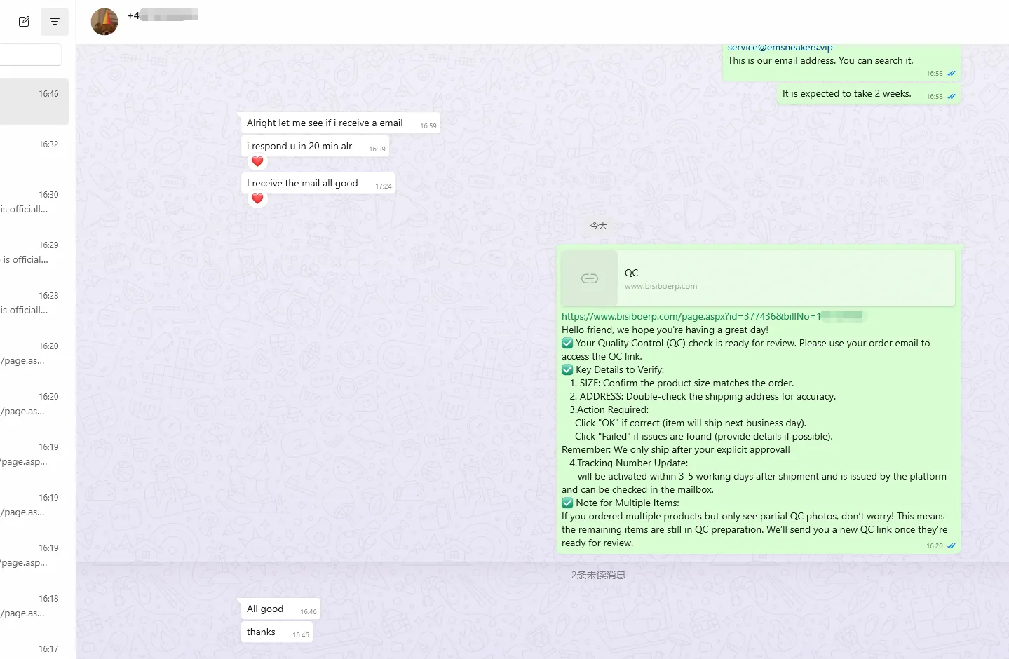Click the "All good" message bubble
The width and height of the screenshot is (1009, 659).
coord(265,609)
